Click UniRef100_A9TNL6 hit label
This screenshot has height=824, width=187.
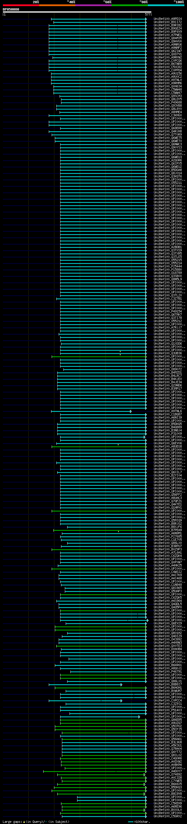pos(167,411)
